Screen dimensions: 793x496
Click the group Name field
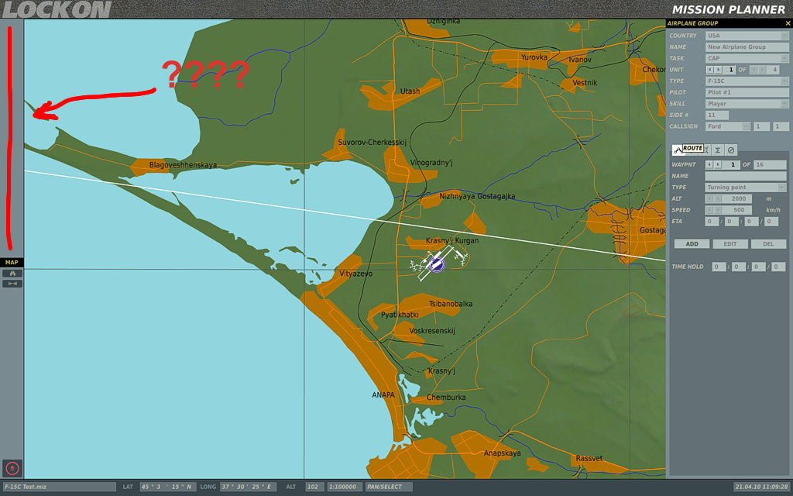point(747,47)
